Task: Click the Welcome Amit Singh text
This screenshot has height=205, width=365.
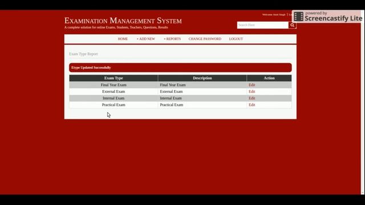Action: [x=274, y=14]
